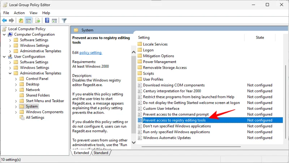Click the Back arrow in toolbar

(x=4, y=21)
